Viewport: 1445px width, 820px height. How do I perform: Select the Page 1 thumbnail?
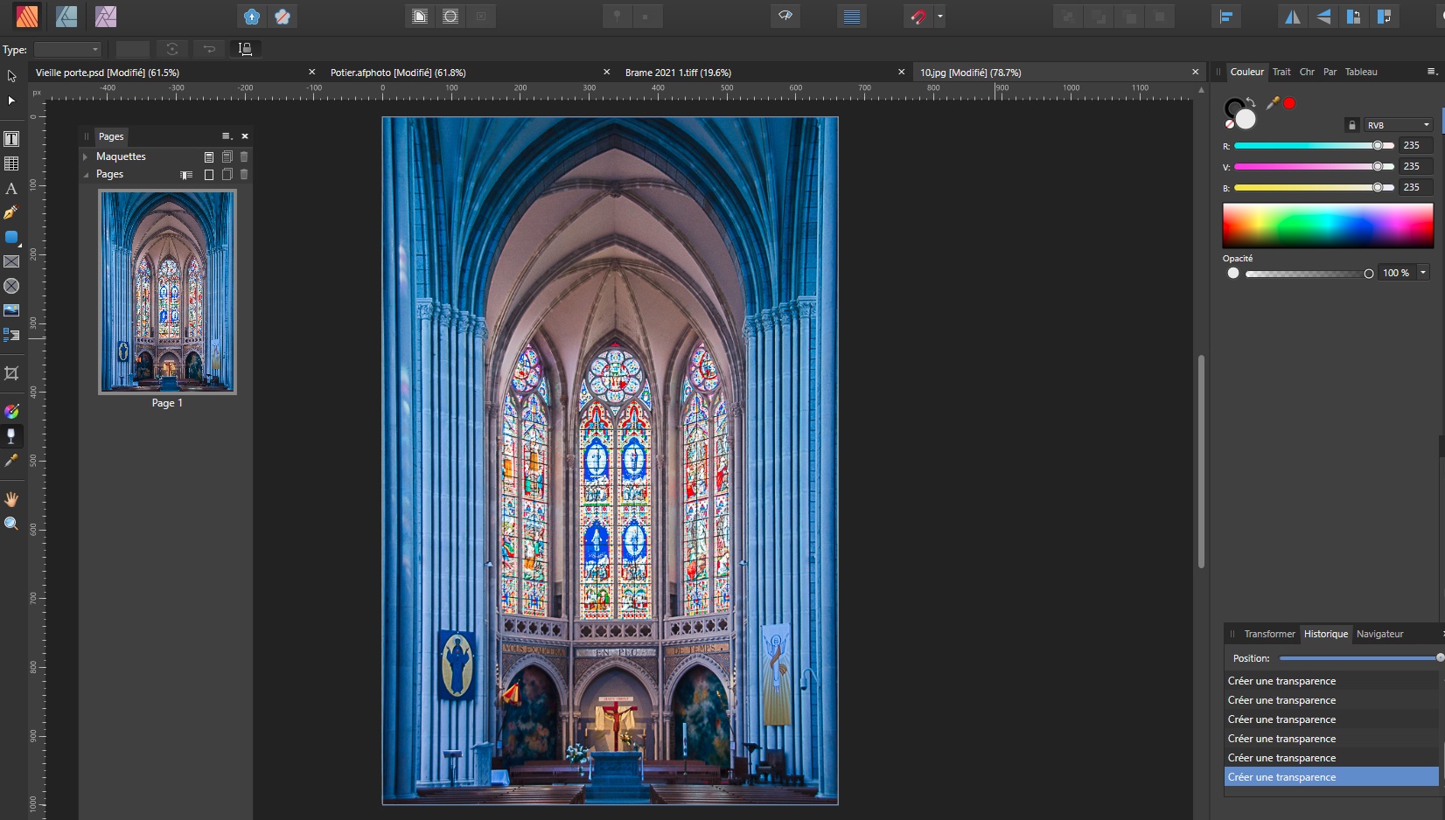click(x=167, y=293)
